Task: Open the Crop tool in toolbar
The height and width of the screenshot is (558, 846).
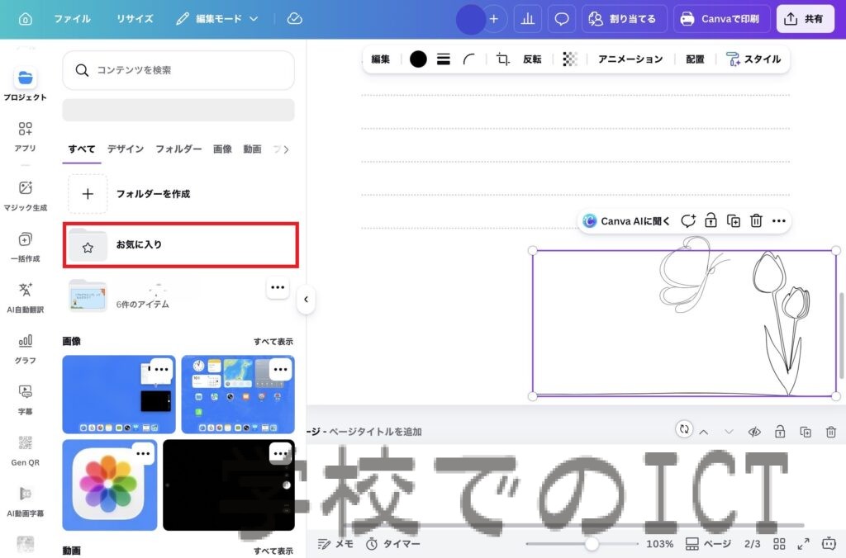Action: 503,59
